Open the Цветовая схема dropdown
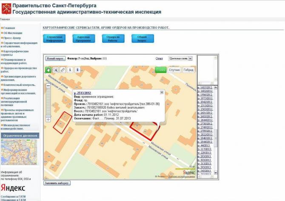 (x=180, y=59)
